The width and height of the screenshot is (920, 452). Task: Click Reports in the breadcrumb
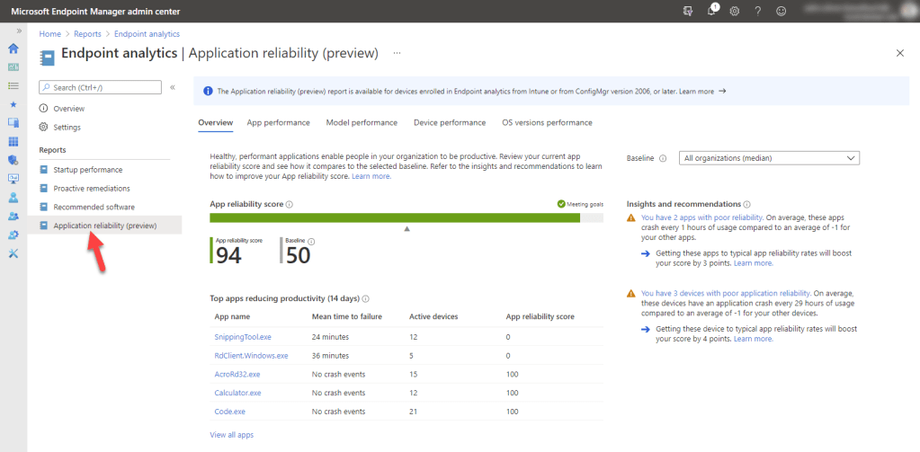(87, 34)
